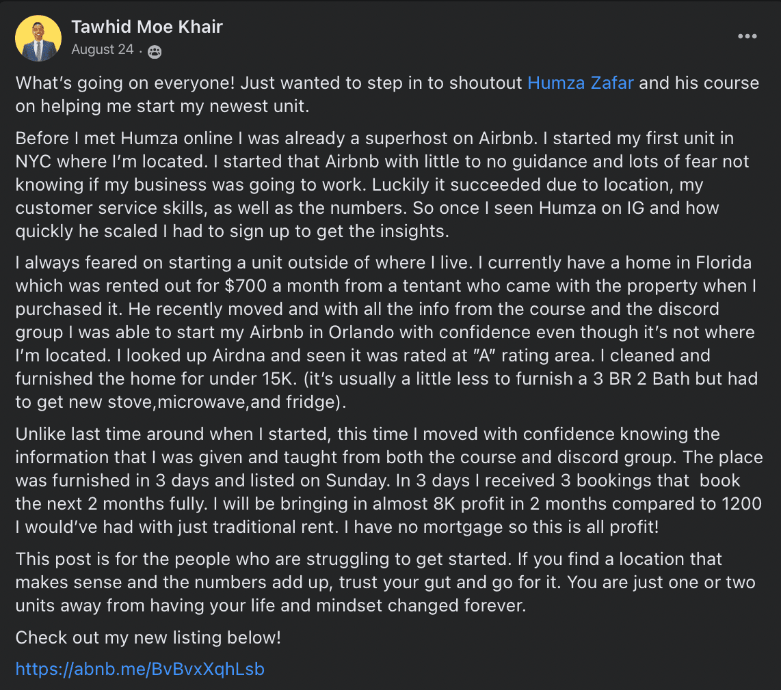Click the paragraph beginning "This post is for"
The height and width of the screenshot is (690, 781).
click(384, 582)
